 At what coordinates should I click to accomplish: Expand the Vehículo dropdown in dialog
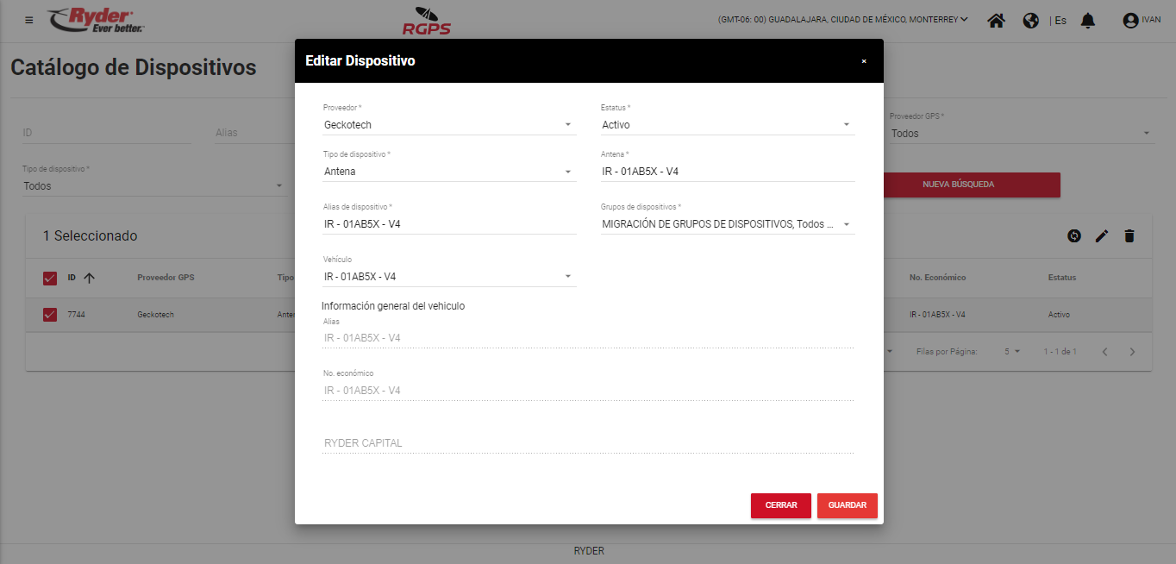click(448, 277)
